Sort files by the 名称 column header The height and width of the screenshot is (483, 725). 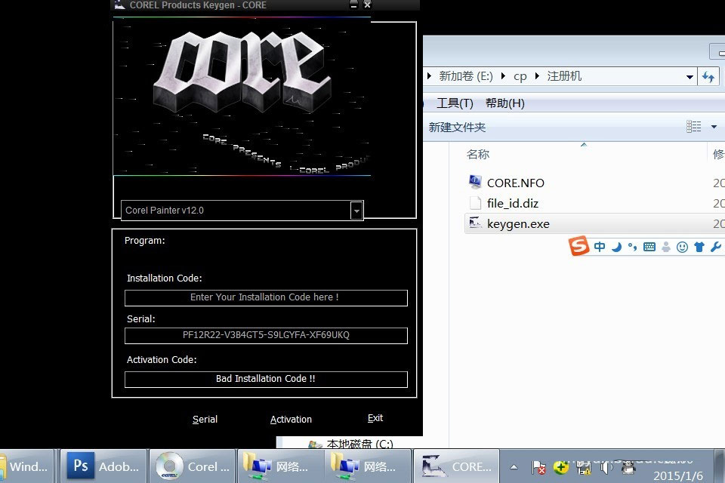tap(477, 155)
